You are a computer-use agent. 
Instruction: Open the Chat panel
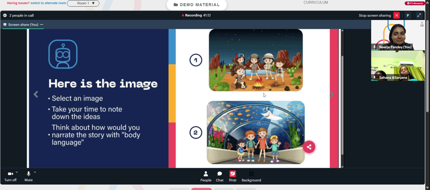pos(220,176)
